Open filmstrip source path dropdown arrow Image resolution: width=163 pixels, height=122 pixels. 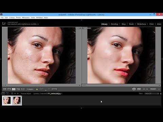coord(62,94)
